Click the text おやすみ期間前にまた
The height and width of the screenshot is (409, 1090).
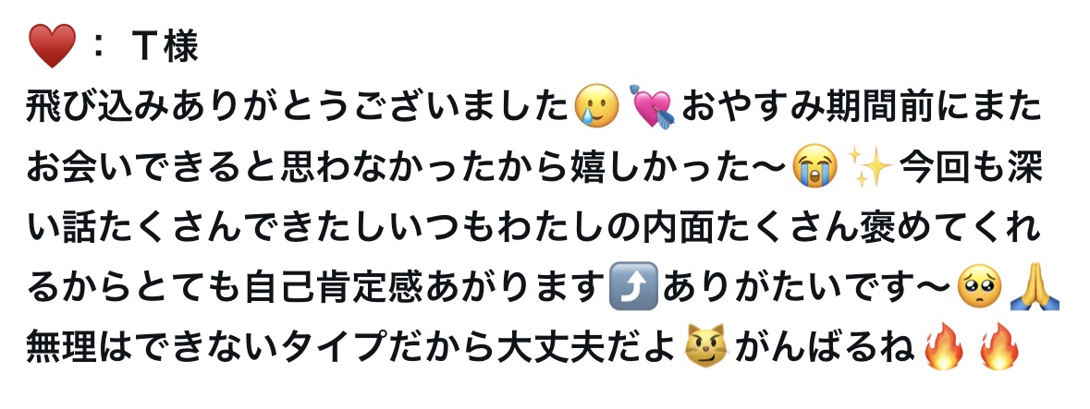862,108
